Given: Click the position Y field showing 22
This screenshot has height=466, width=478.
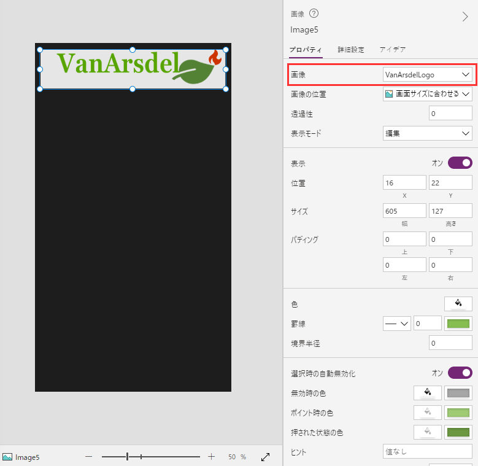Looking at the screenshot, I should click(450, 183).
